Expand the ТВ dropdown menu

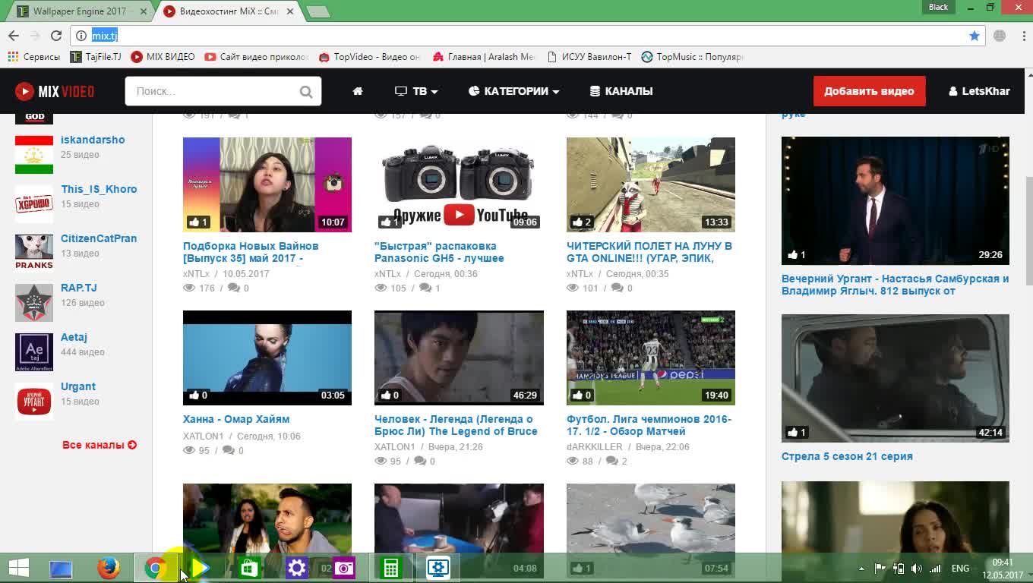coord(416,91)
